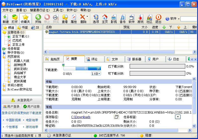Open 属性 (Properties) toolbar icon
Image resolution: width=198 pixels, height=139 pixels.
click(74, 19)
